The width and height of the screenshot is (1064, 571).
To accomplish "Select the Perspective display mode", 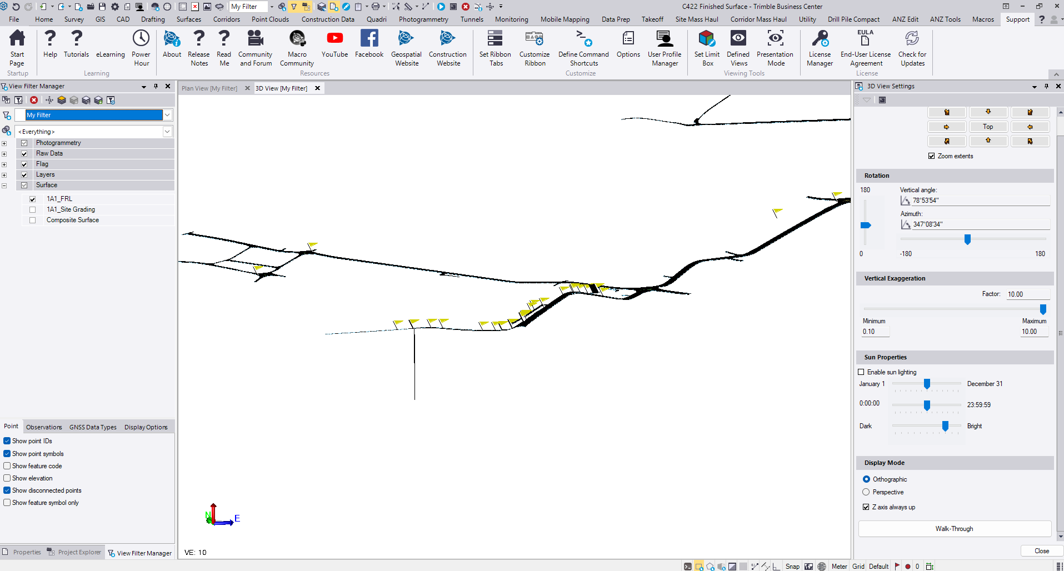I will pos(866,492).
